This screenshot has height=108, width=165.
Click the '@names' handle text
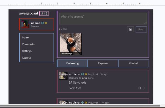coord(35,26)
